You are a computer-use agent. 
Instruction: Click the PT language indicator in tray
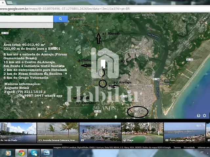point(202,152)
